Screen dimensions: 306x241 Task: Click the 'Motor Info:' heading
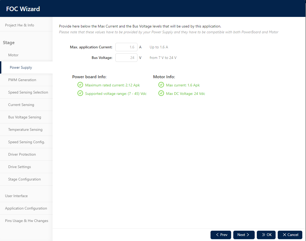pyautogui.click(x=164, y=77)
